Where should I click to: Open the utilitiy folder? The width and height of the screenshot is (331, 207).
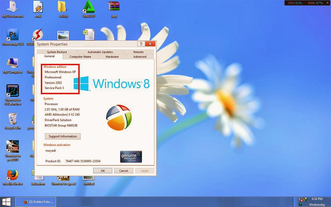(x=62, y=6)
